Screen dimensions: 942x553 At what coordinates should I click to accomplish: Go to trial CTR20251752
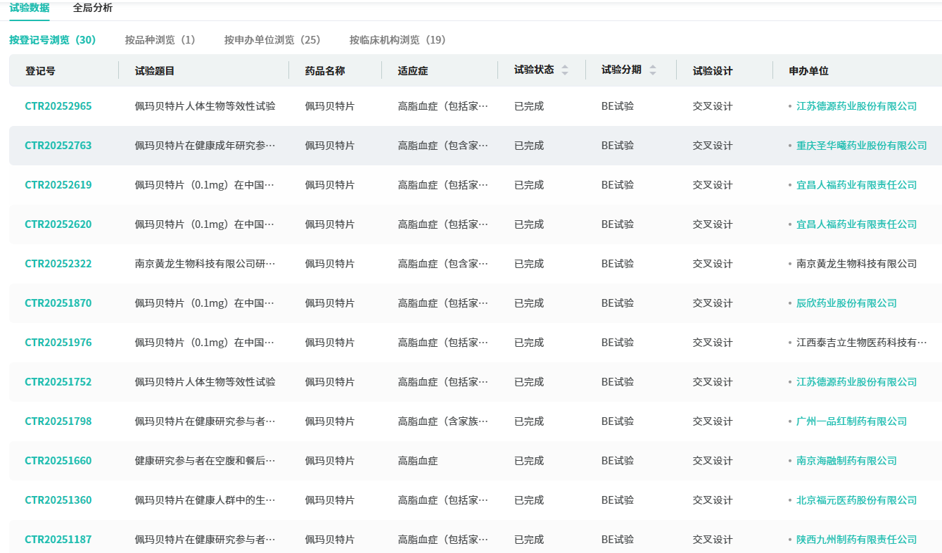pos(58,382)
